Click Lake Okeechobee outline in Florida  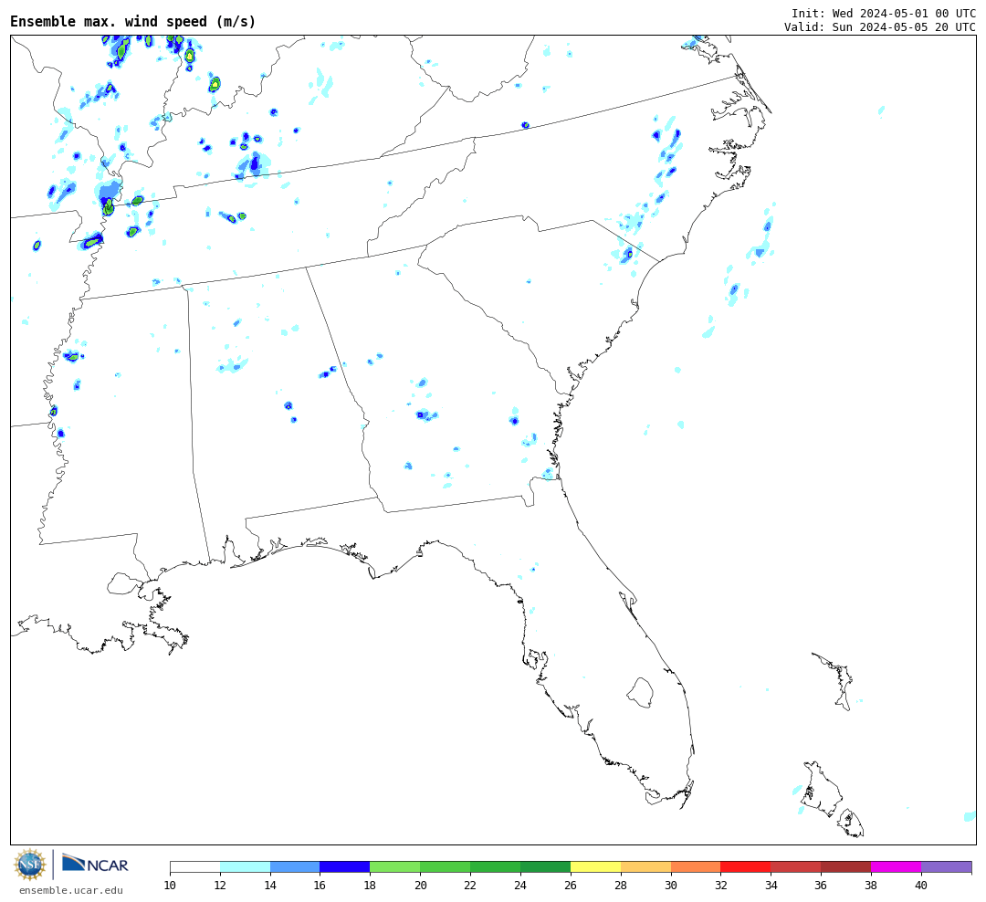point(640,693)
